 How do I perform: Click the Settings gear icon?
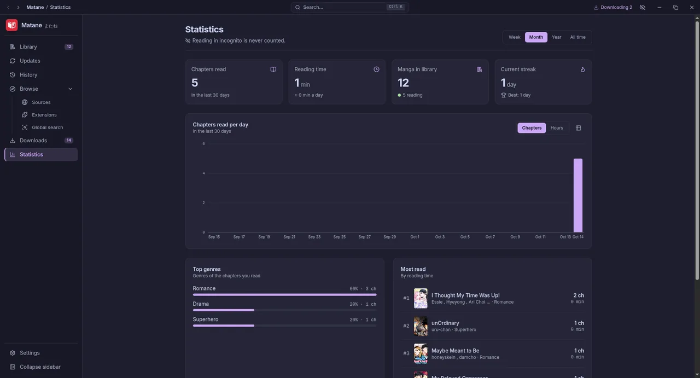click(13, 353)
